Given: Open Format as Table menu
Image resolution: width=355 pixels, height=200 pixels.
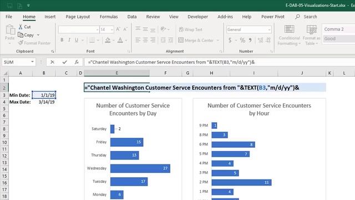Looking at the screenshot, I should pyautogui.click(x=312, y=35).
